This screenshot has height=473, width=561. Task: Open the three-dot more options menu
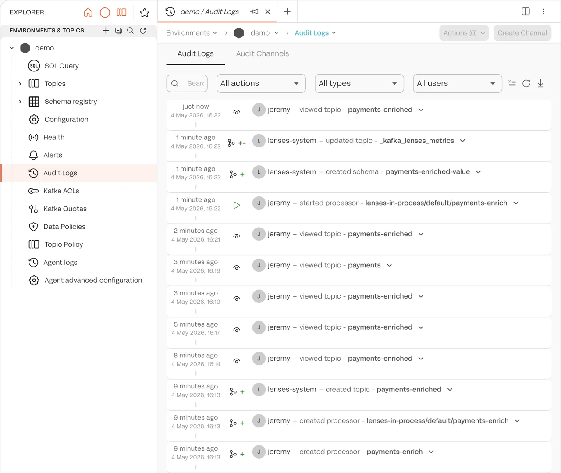543,11
